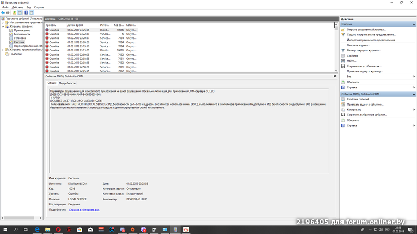Click the red error icon of the 23:22:33 event

pyautogui.click(x=47, y=34)
